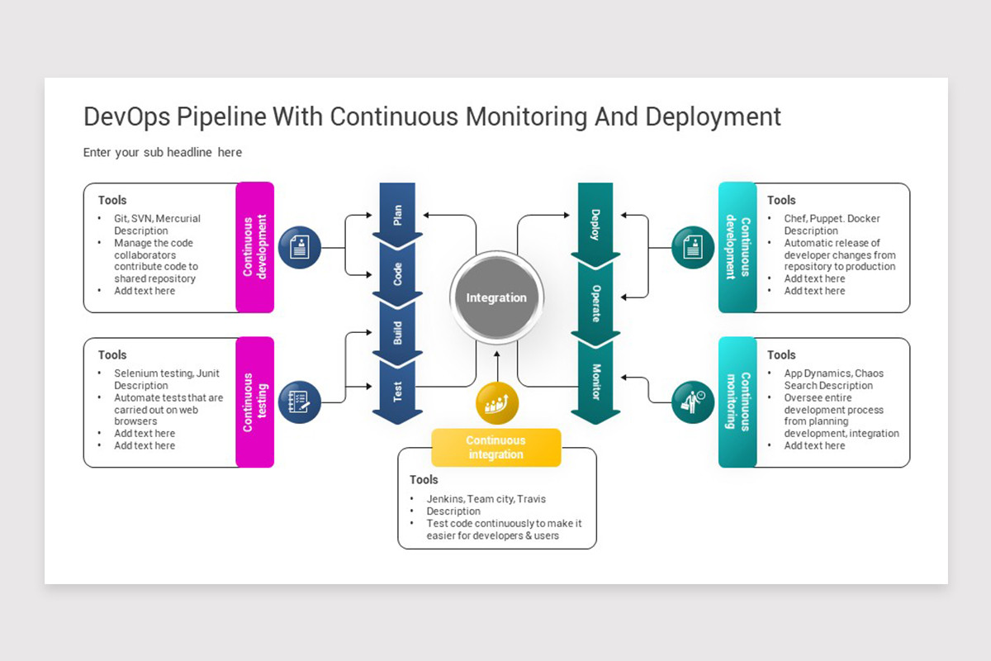
Task: Click the magenta Continuous development color bar
Action: [255, 246]
